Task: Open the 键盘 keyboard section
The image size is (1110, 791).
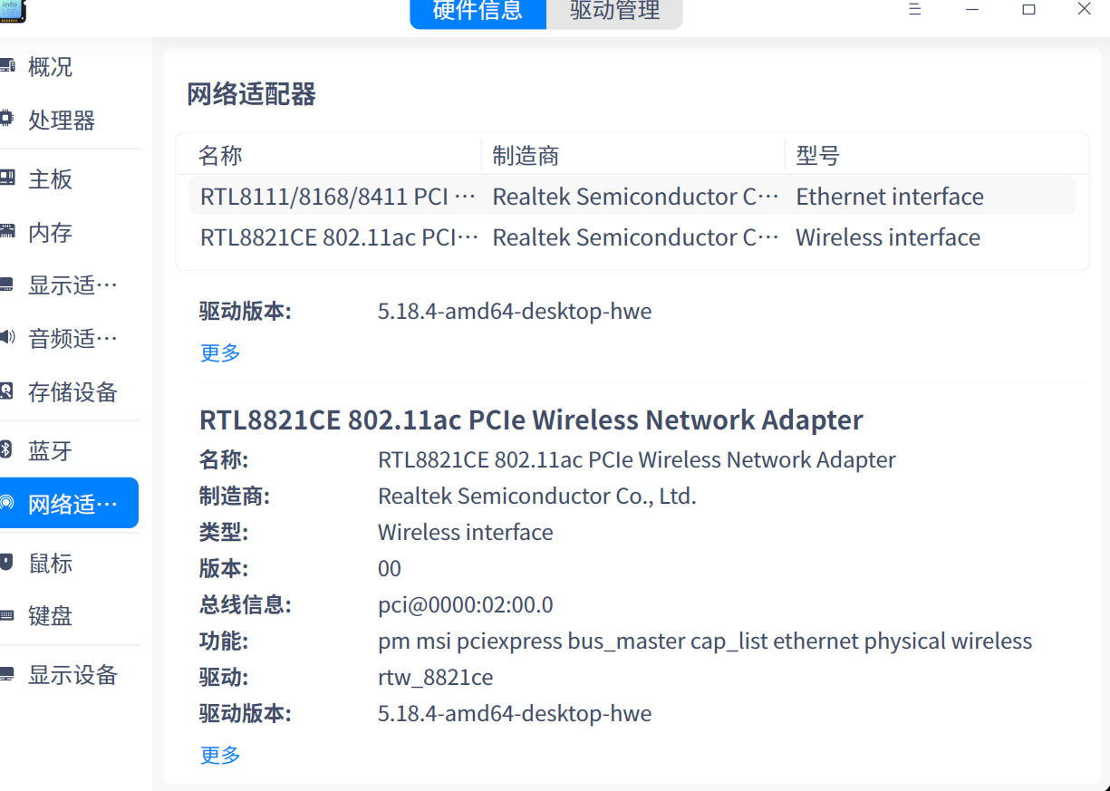Action: click(50, 615)
